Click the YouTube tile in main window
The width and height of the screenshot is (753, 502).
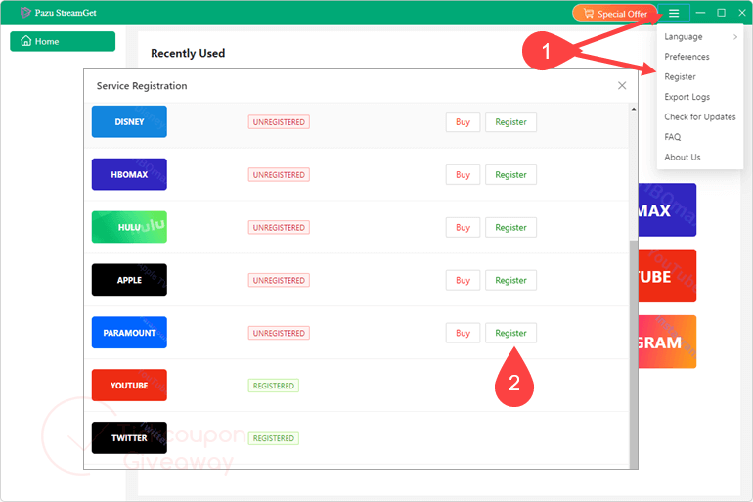(x=667, y=276)
